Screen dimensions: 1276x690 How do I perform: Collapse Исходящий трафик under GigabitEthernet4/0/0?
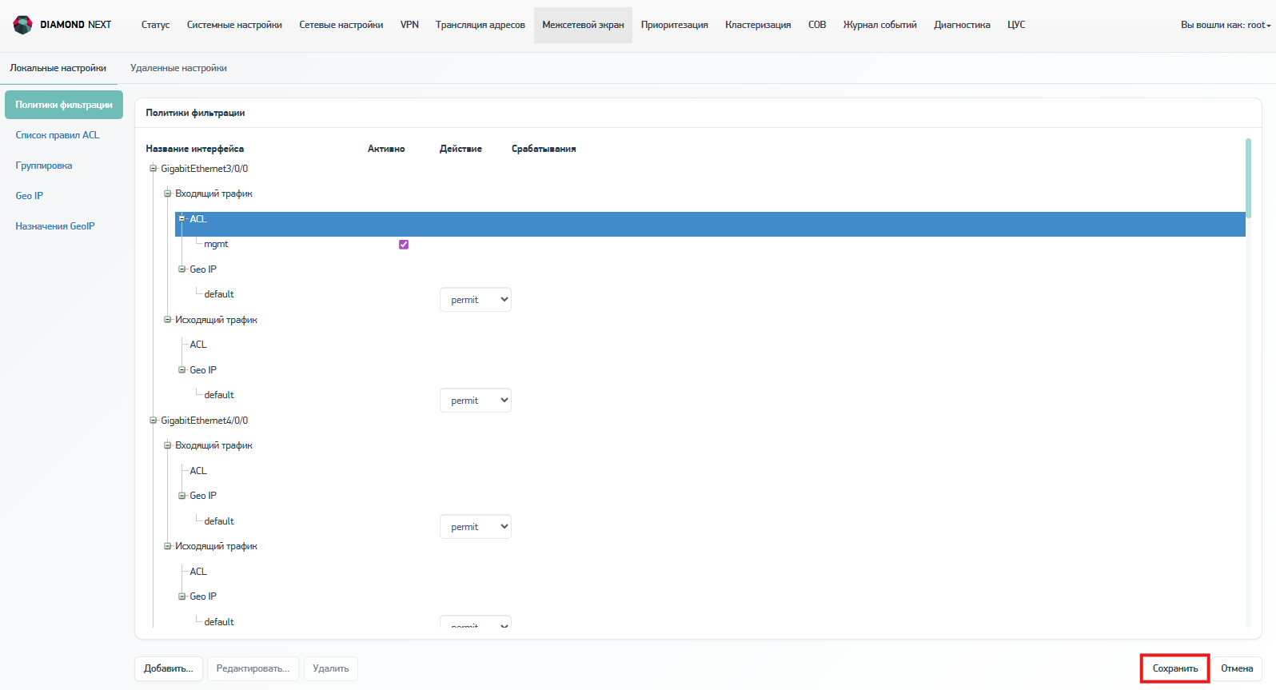168,546
